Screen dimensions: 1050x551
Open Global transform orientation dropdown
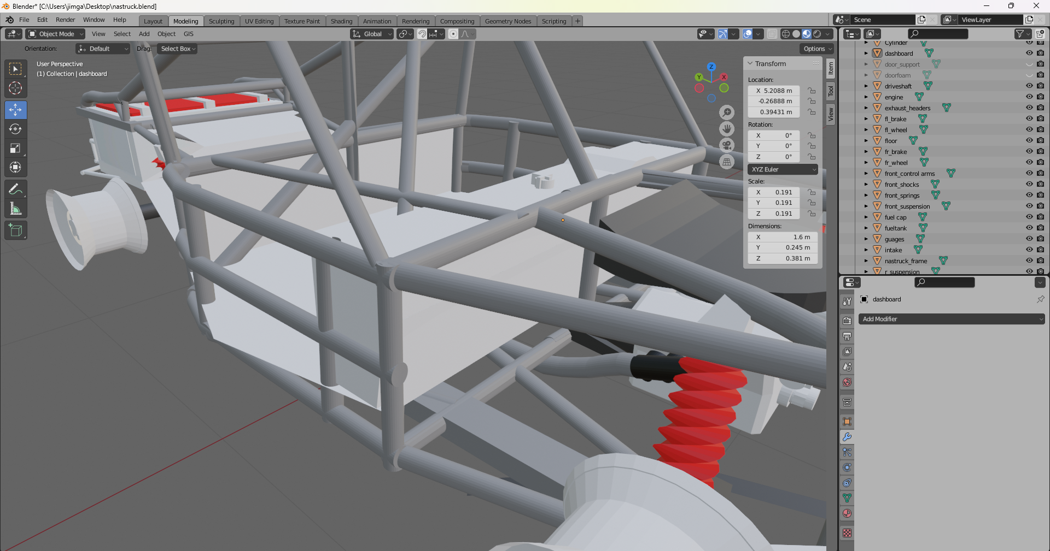[372, 34]
